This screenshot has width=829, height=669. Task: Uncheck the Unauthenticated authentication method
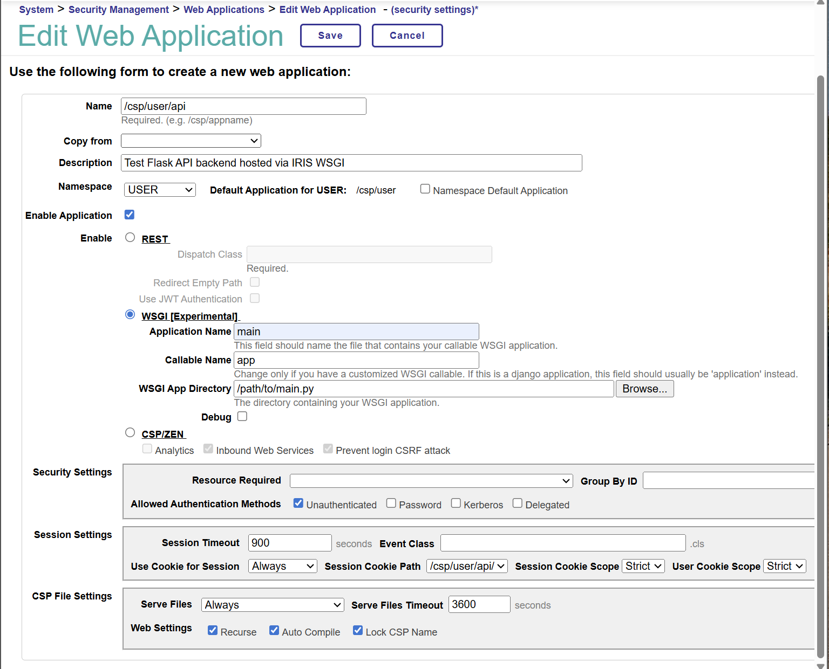pos(298,504)
